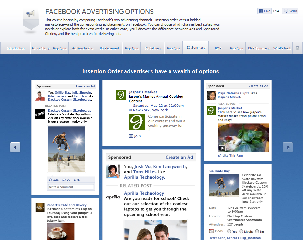Click Saturday, May 12 at 11:00am link
The width and height of the screenshot is (303, 240).
tap(159, 106)
